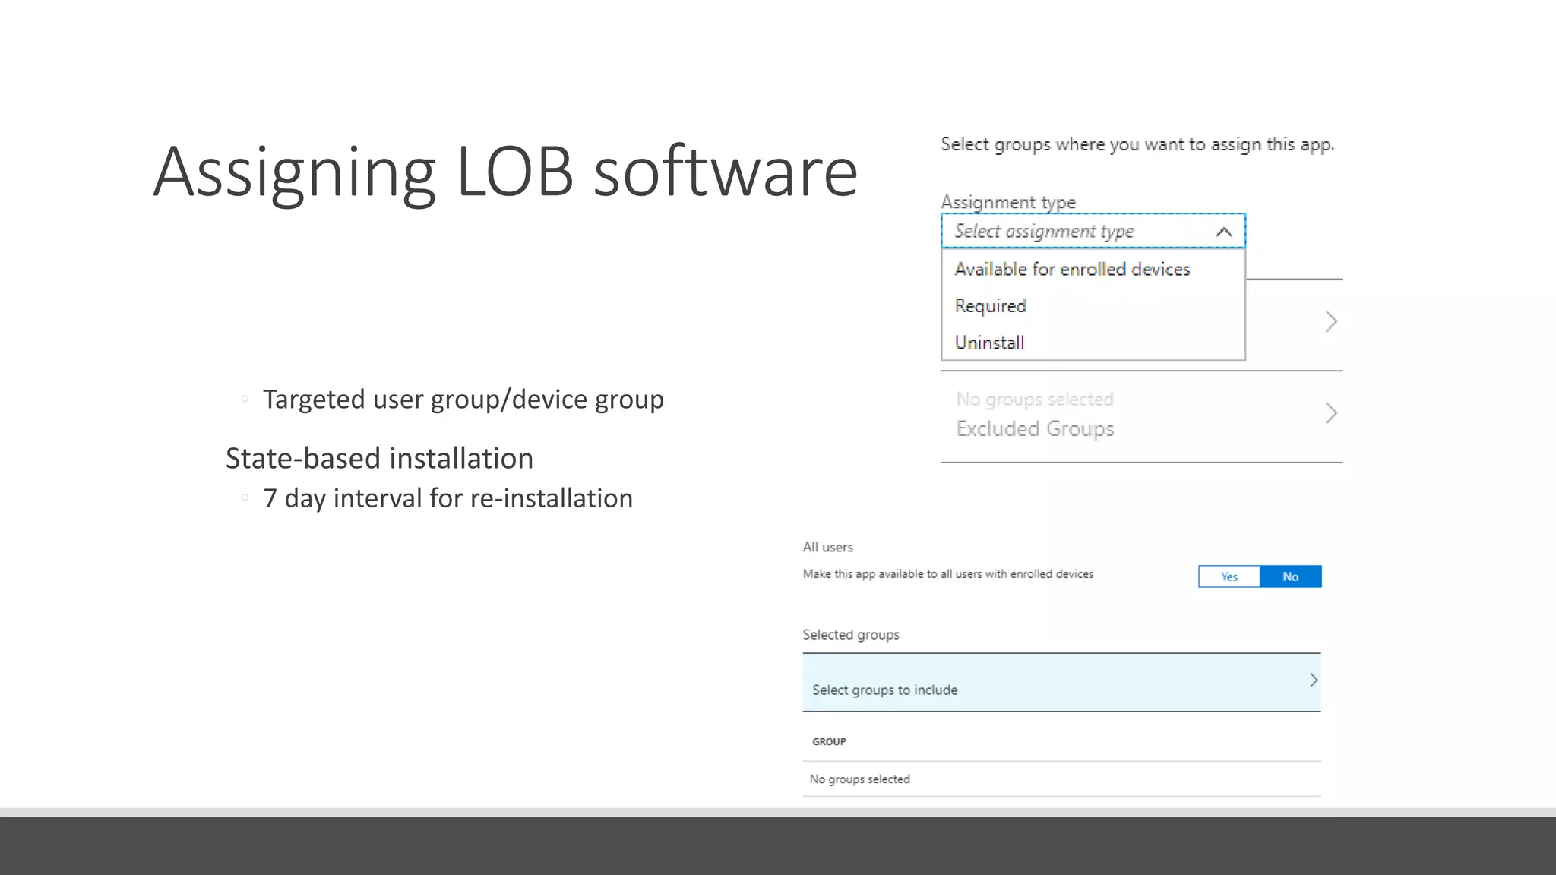Open the Select assignment type dropdown
This screenshot has height=875, width=1556.
click(1093, 231)
